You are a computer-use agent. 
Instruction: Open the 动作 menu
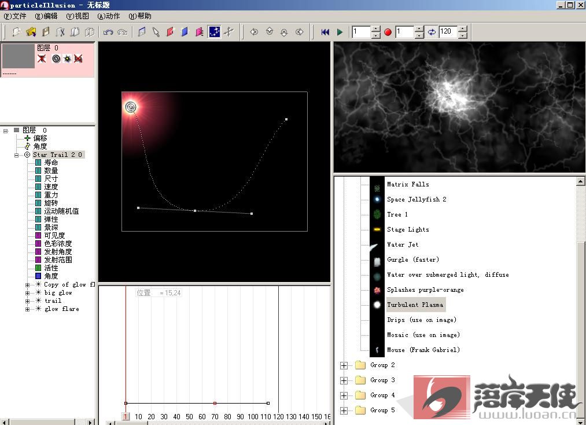[x=109, y=16]
